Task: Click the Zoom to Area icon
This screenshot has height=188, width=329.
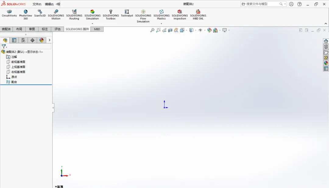Action: pyautogui.click(x=158, y=30)
